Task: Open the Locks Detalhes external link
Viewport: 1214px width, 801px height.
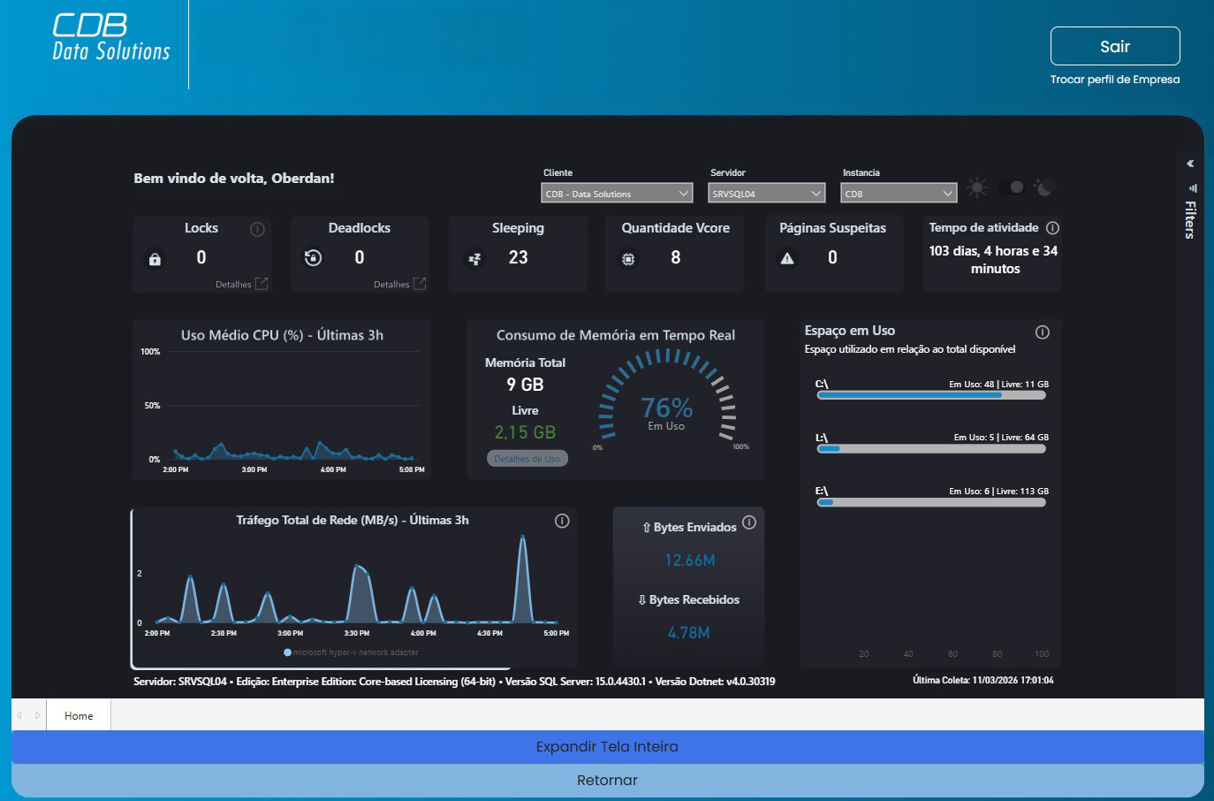Action: [262, 284]
